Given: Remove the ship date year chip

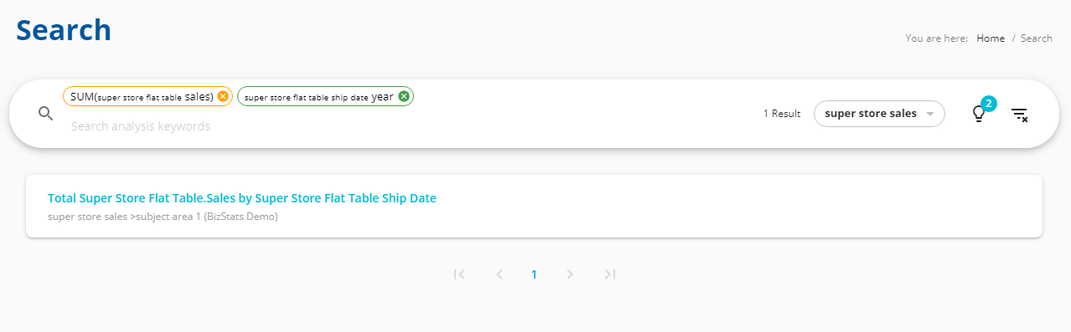Looking at the screenshot, I should click(x=404, y=96).
